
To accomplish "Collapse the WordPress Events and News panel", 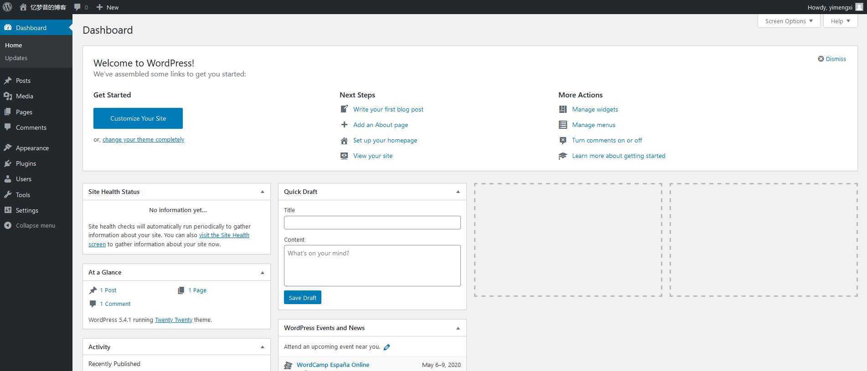I will tap(458, 328).
